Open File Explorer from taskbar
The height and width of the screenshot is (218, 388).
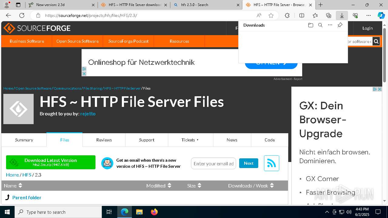tap(139, 212)
